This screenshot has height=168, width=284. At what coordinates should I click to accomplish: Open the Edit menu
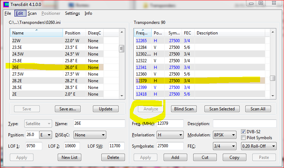pos(19,13)
